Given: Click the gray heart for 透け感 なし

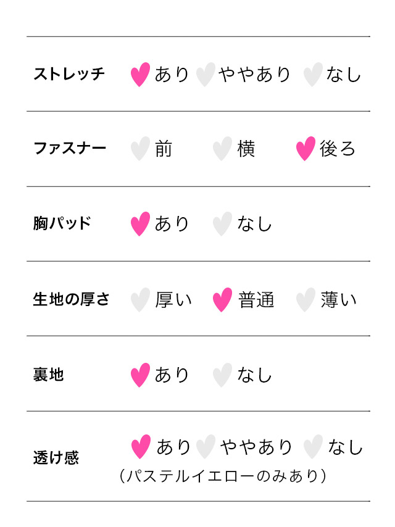Looking at the screenshot, I should (313, 447).
